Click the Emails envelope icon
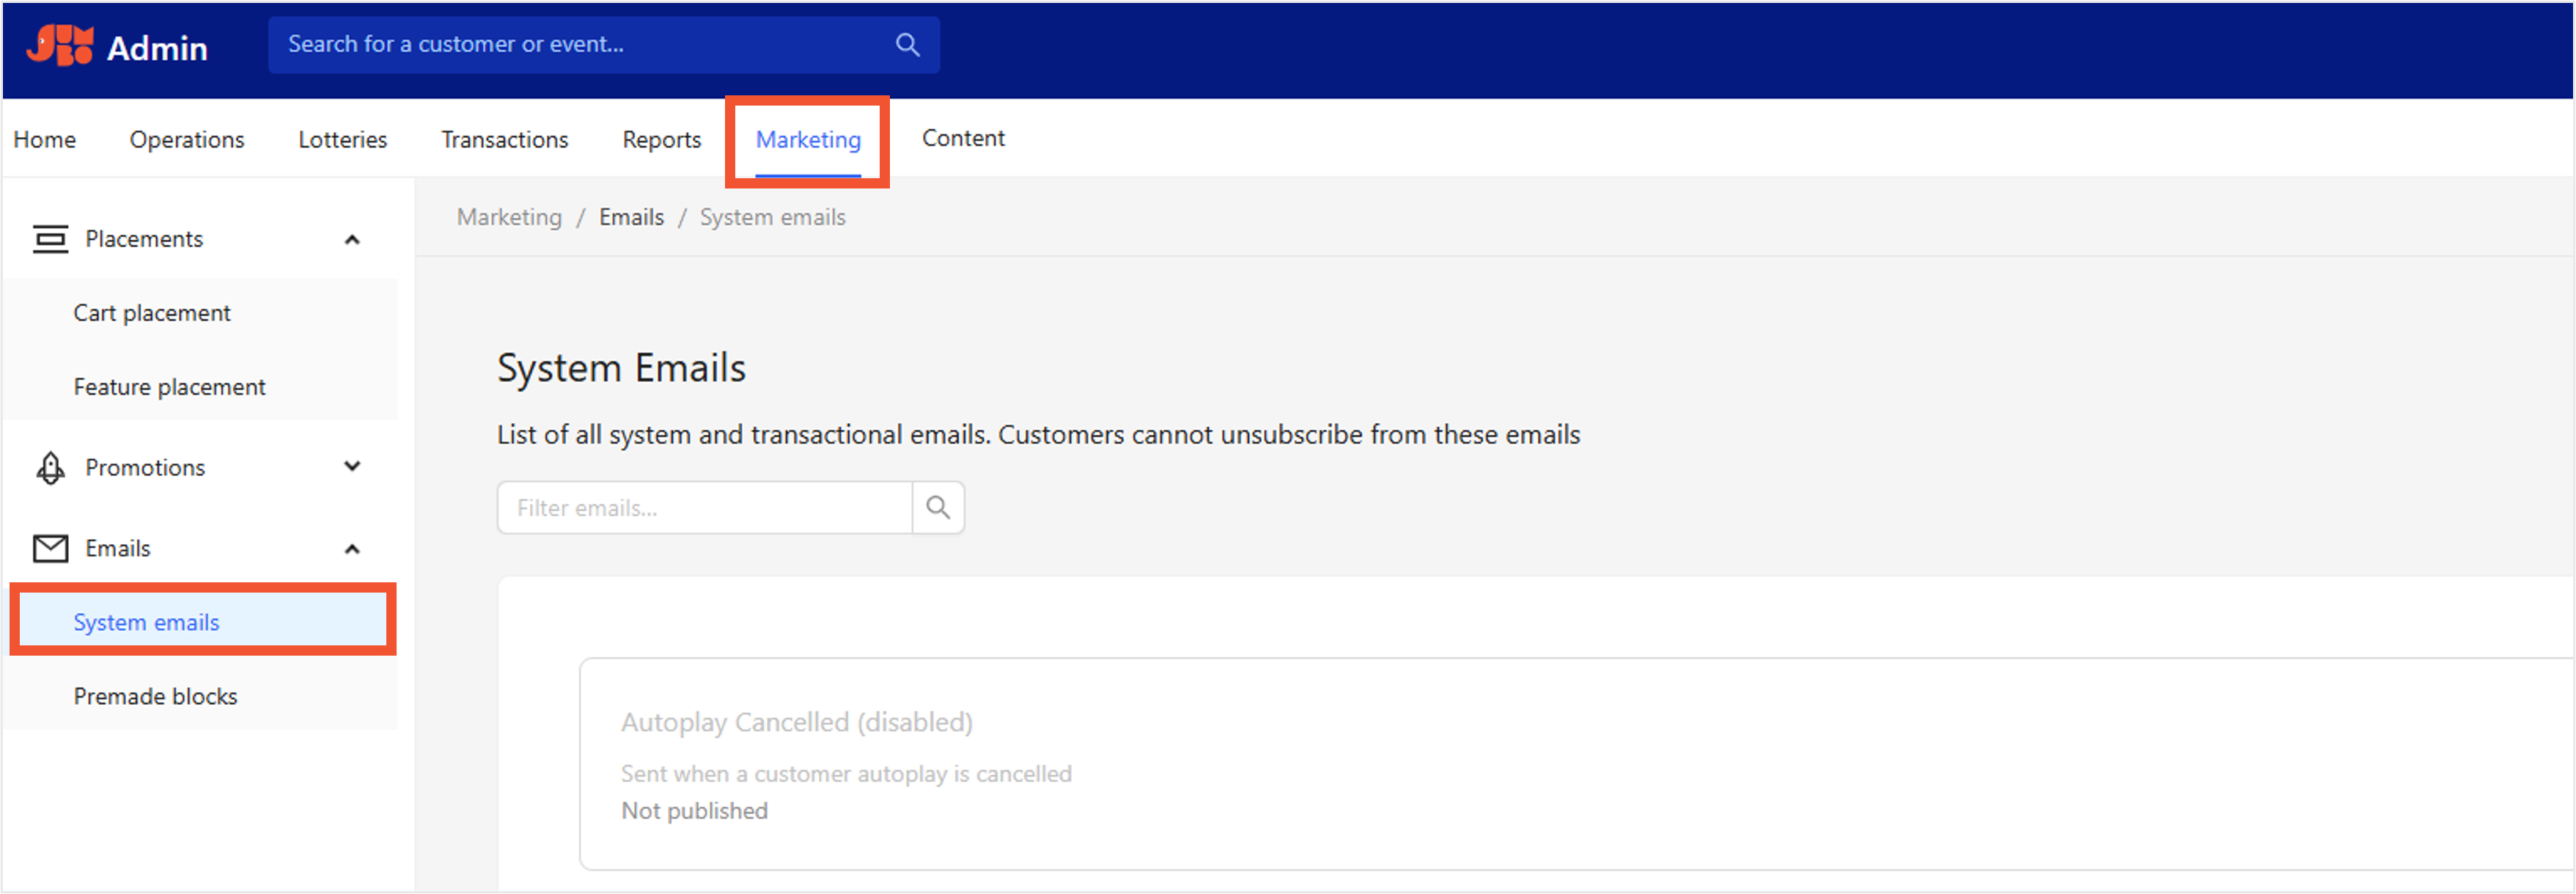 (x=50, y=549)
